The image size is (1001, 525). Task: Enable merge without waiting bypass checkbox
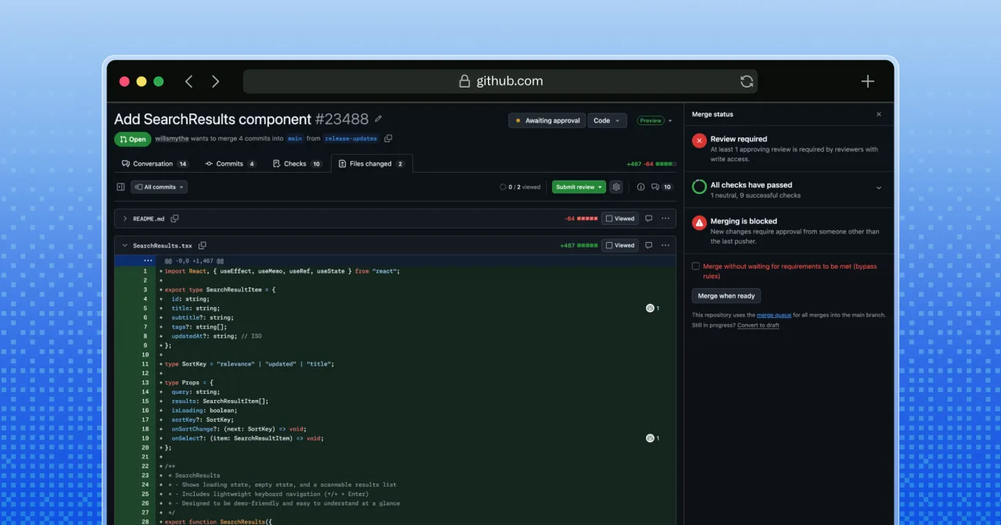696,266
